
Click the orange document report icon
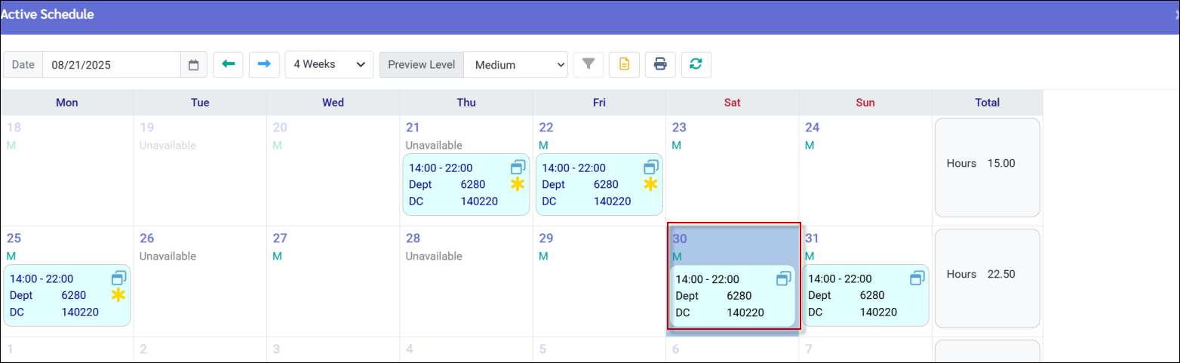(x=624, y=65)
